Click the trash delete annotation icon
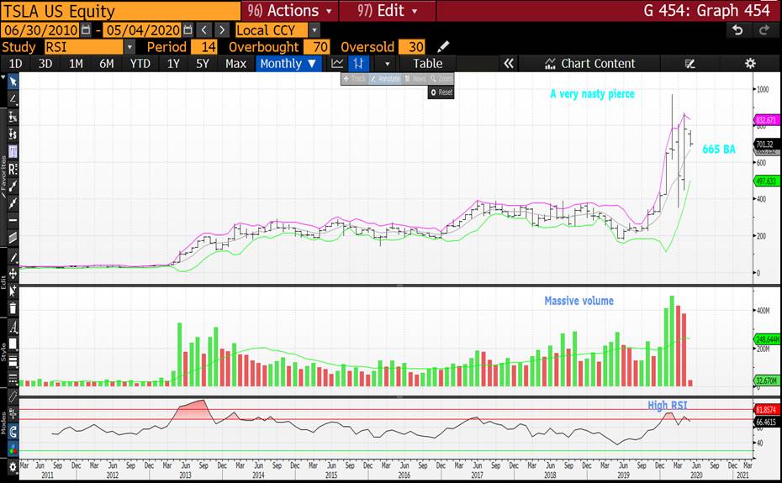Viewport: 782px width, 483px height. click(13, 308)
